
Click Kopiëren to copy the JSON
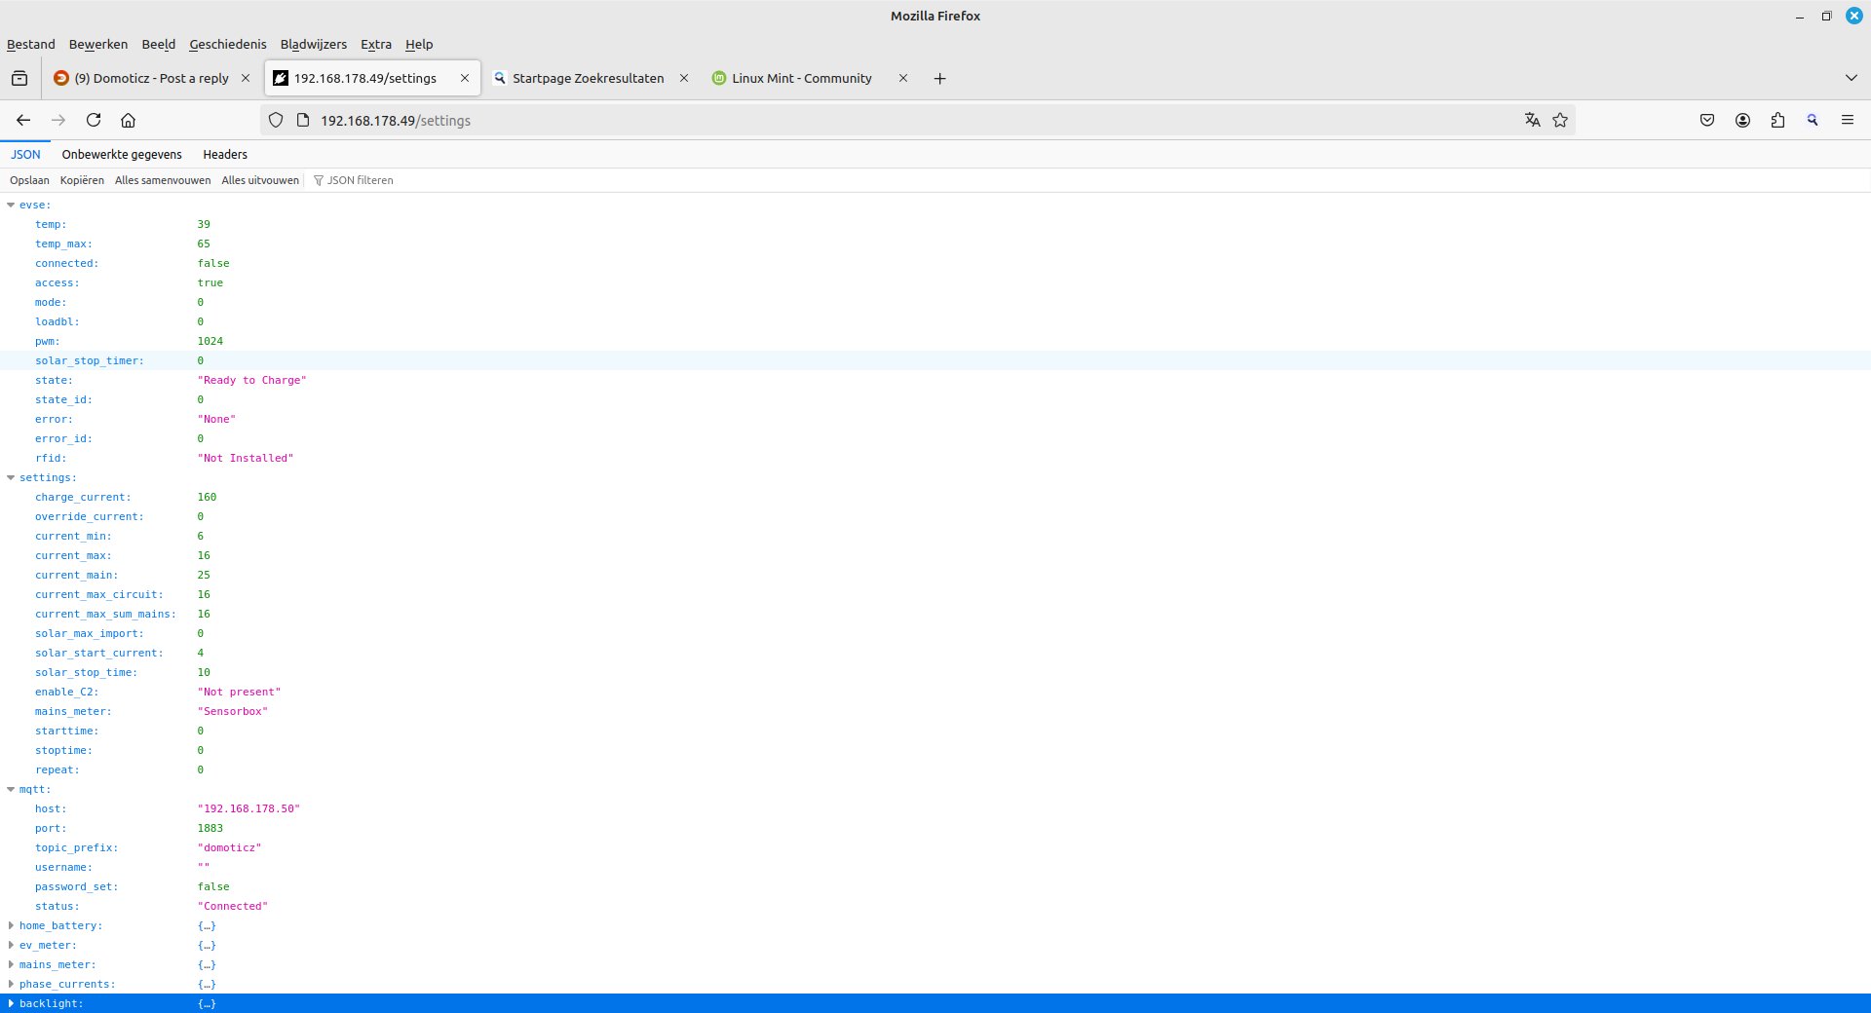coord(82,180)
